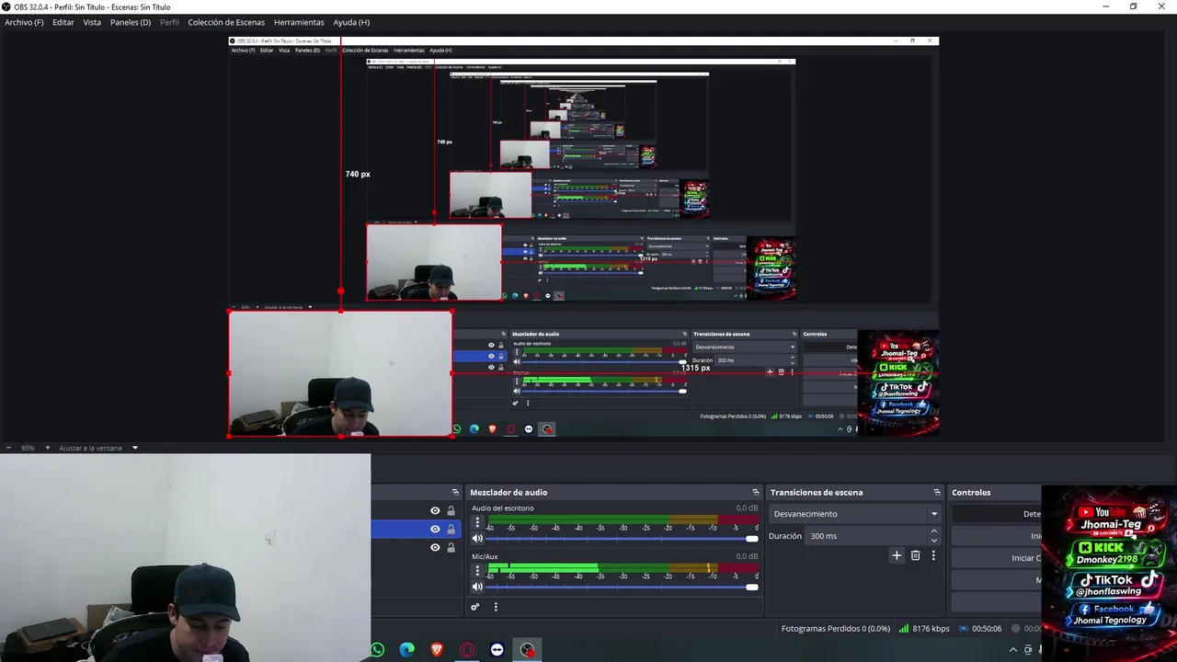This screenshot has height=662, width=1177.
Task: Open the Paneles (D) menu
Action: pos(131,22)
